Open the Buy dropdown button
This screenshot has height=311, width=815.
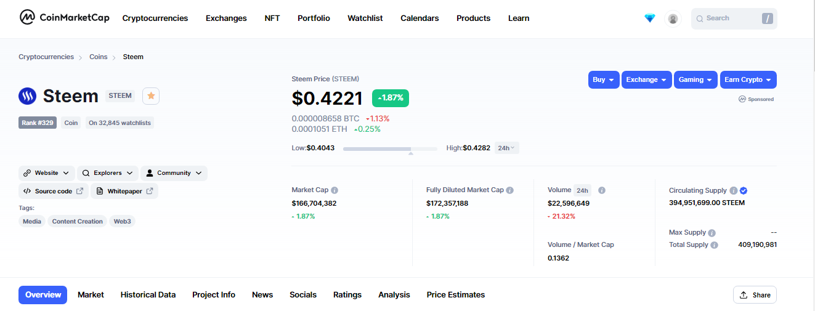604,80
